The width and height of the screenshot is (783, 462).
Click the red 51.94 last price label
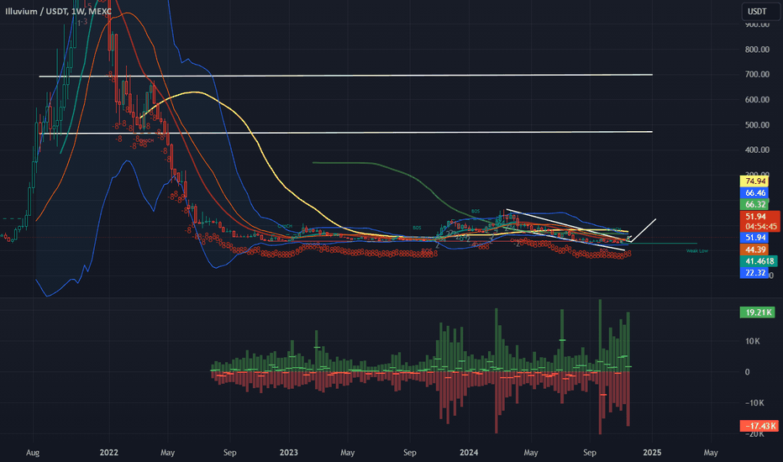pyautogui.click(x=756, y=216)
